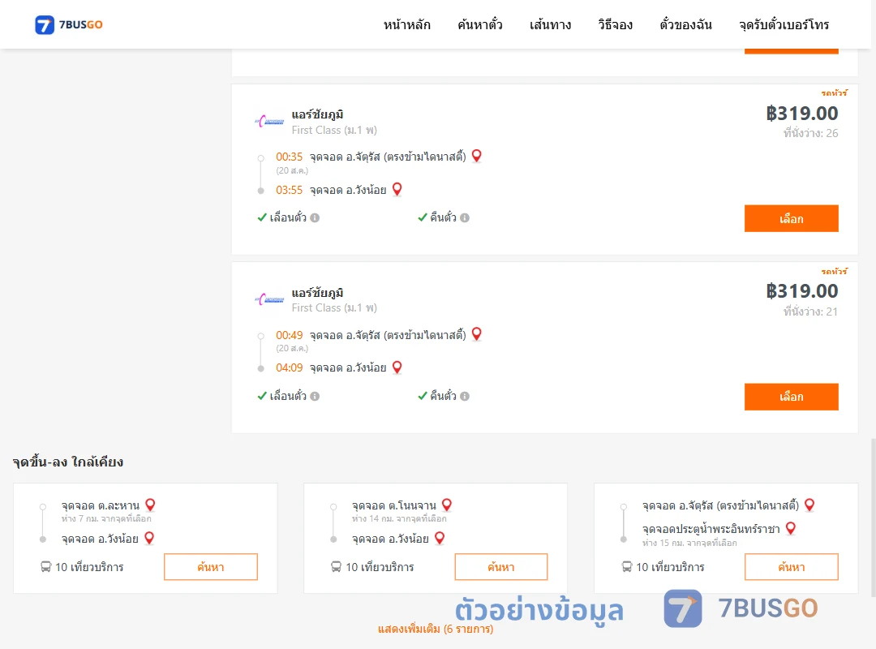Open the ตั๋วของฉัน menu item
876x649 pixels.
[x=685, y=24]
